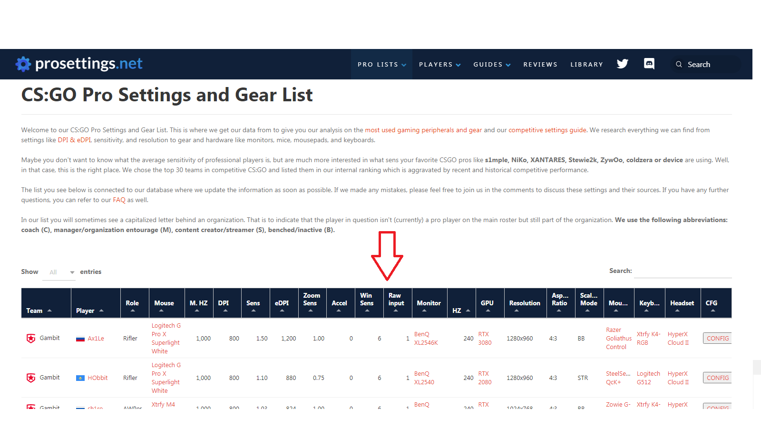This screenshot has width=761, height=428.
Task: Sort by M. HZ column header
Action: click(x=198, y=303)
